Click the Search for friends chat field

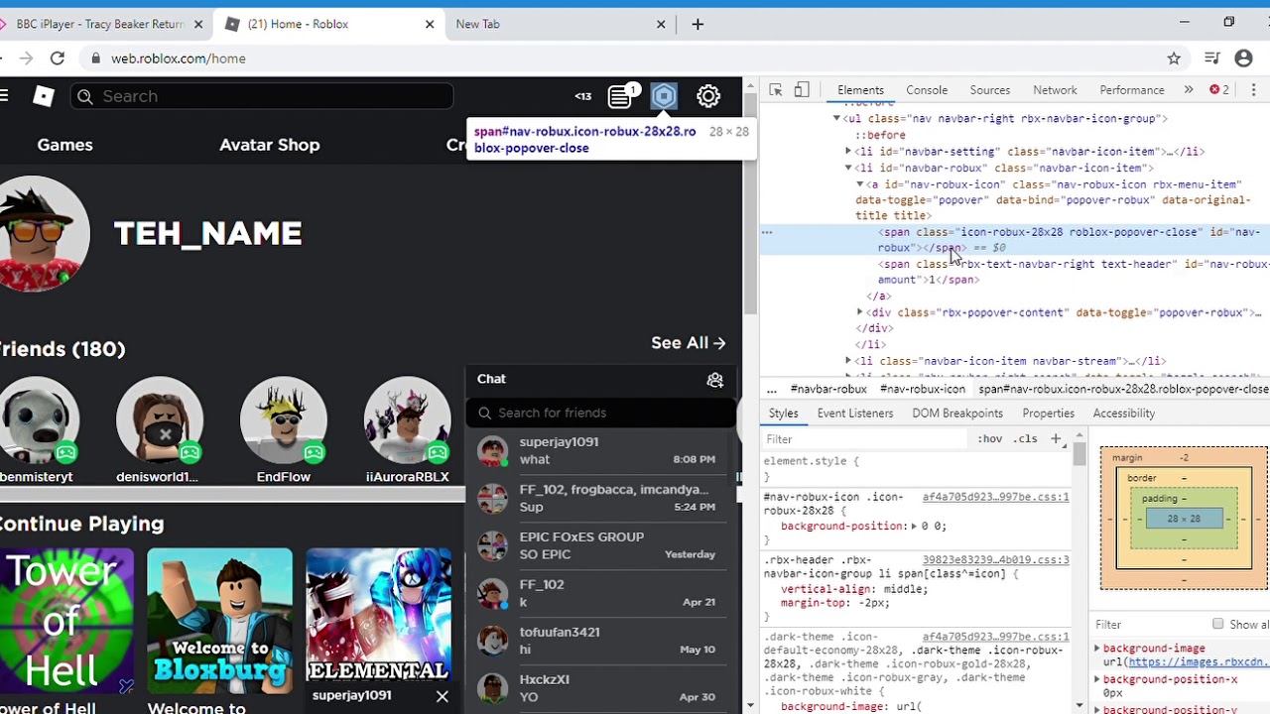pos(601,413)
